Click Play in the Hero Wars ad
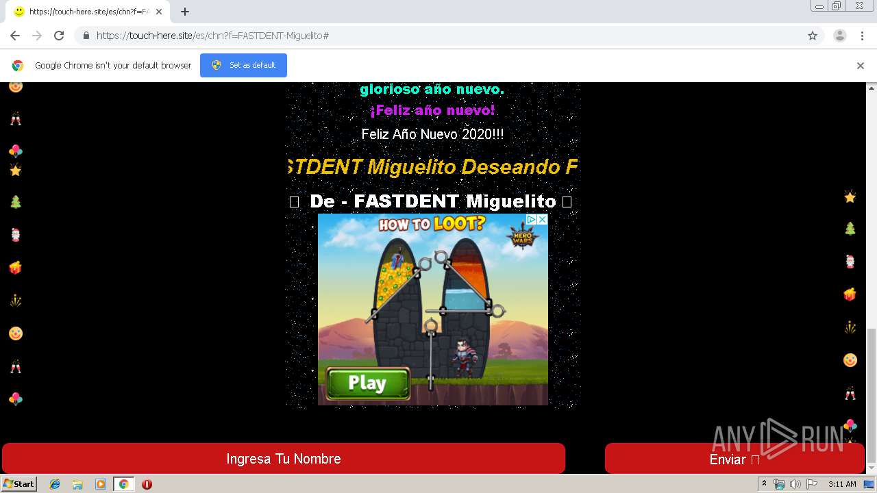Image resolution: width=877 pixels, height=493 pixels. click(x=367, y=383)
